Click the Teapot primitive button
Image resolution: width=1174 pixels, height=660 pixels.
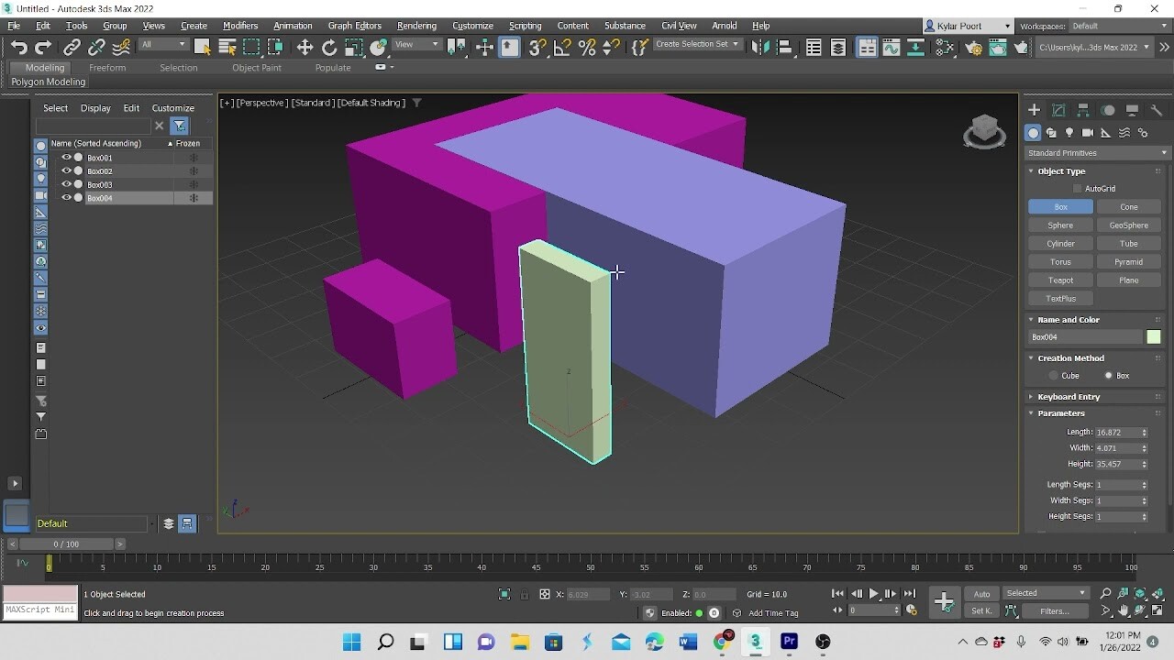click(x=1060, y=280)
